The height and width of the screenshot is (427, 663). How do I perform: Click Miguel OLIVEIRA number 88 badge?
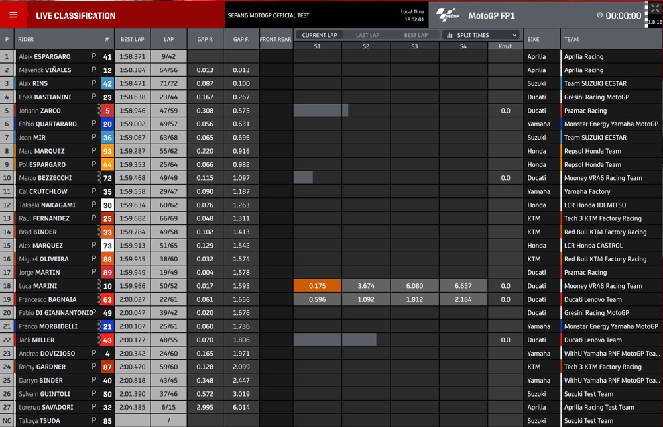tap(107, 259)
